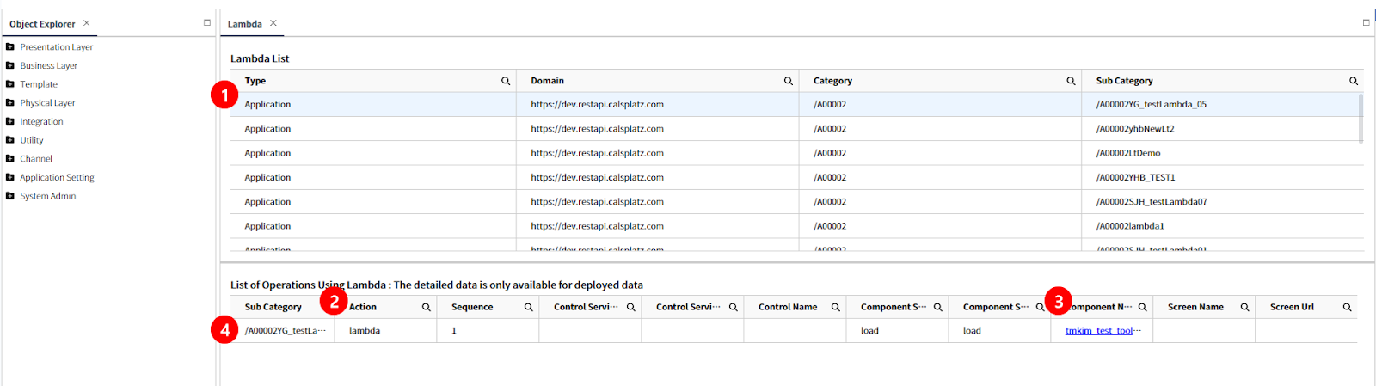1376x386 pixels.
Task: Maximize the Lambda panel
Action: 1366,23
